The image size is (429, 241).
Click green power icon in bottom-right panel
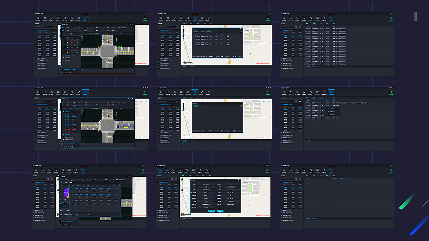391,170
